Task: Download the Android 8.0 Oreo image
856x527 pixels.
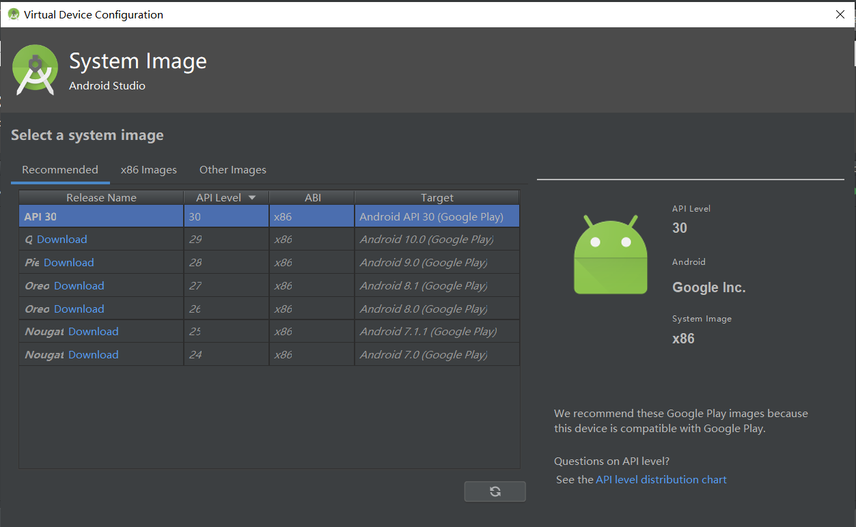Action: [x=79, y=309]
